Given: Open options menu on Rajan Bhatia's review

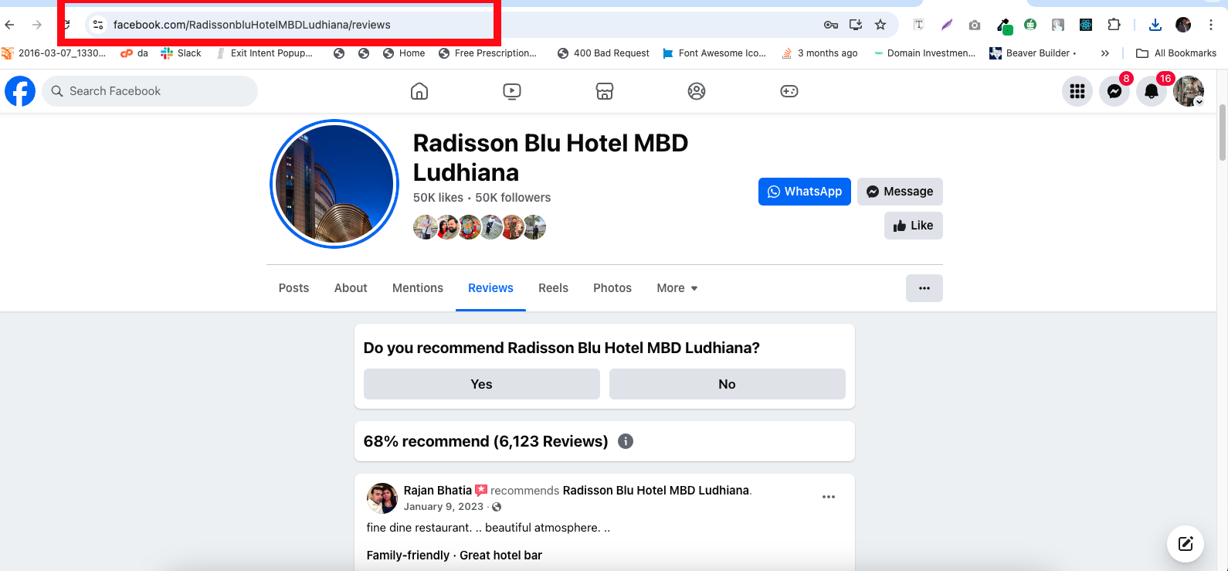Looking at the screenshot, I should tap(828, 497).
